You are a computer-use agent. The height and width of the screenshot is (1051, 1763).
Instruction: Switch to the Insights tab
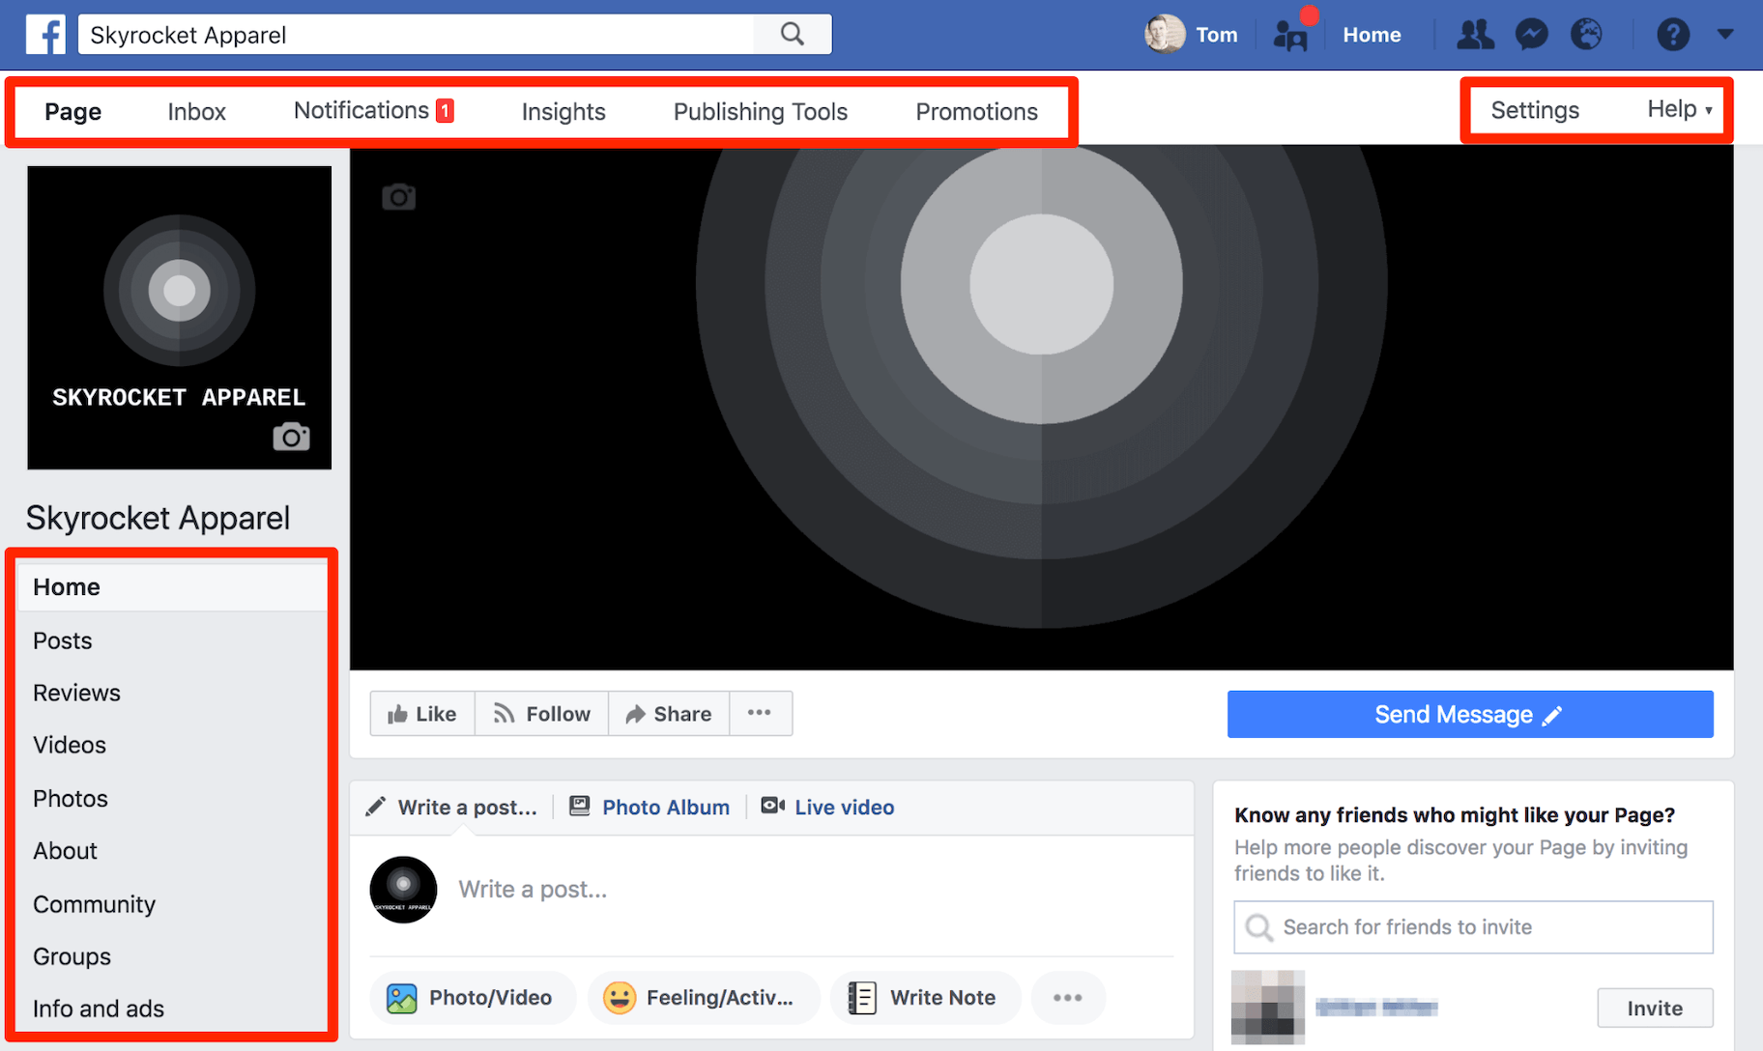point(563,111)
